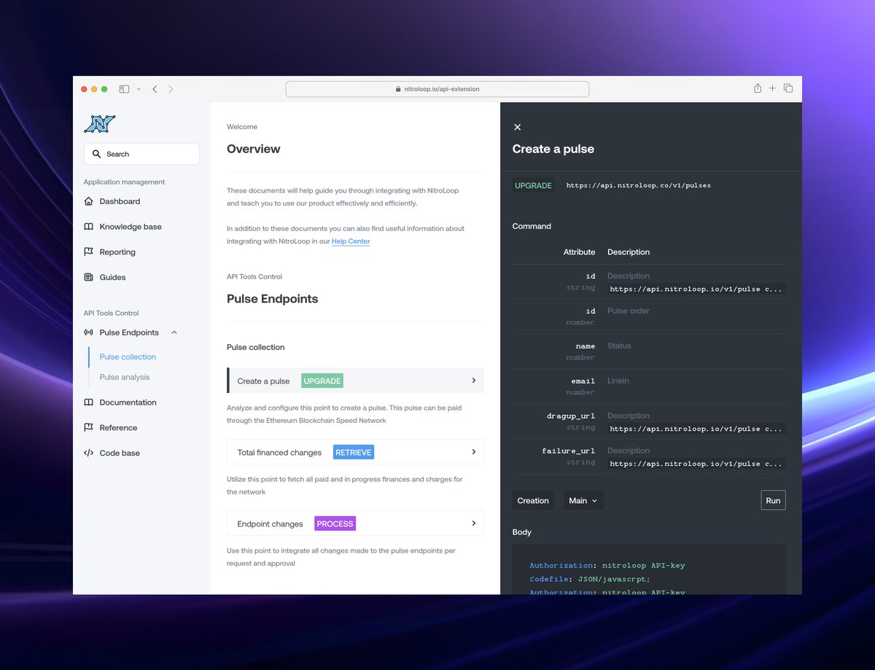Viewport: 875px width, 670px height.
Task: Go back with browser back arrow
Action: pyautogui.click(x=155, y=89)
